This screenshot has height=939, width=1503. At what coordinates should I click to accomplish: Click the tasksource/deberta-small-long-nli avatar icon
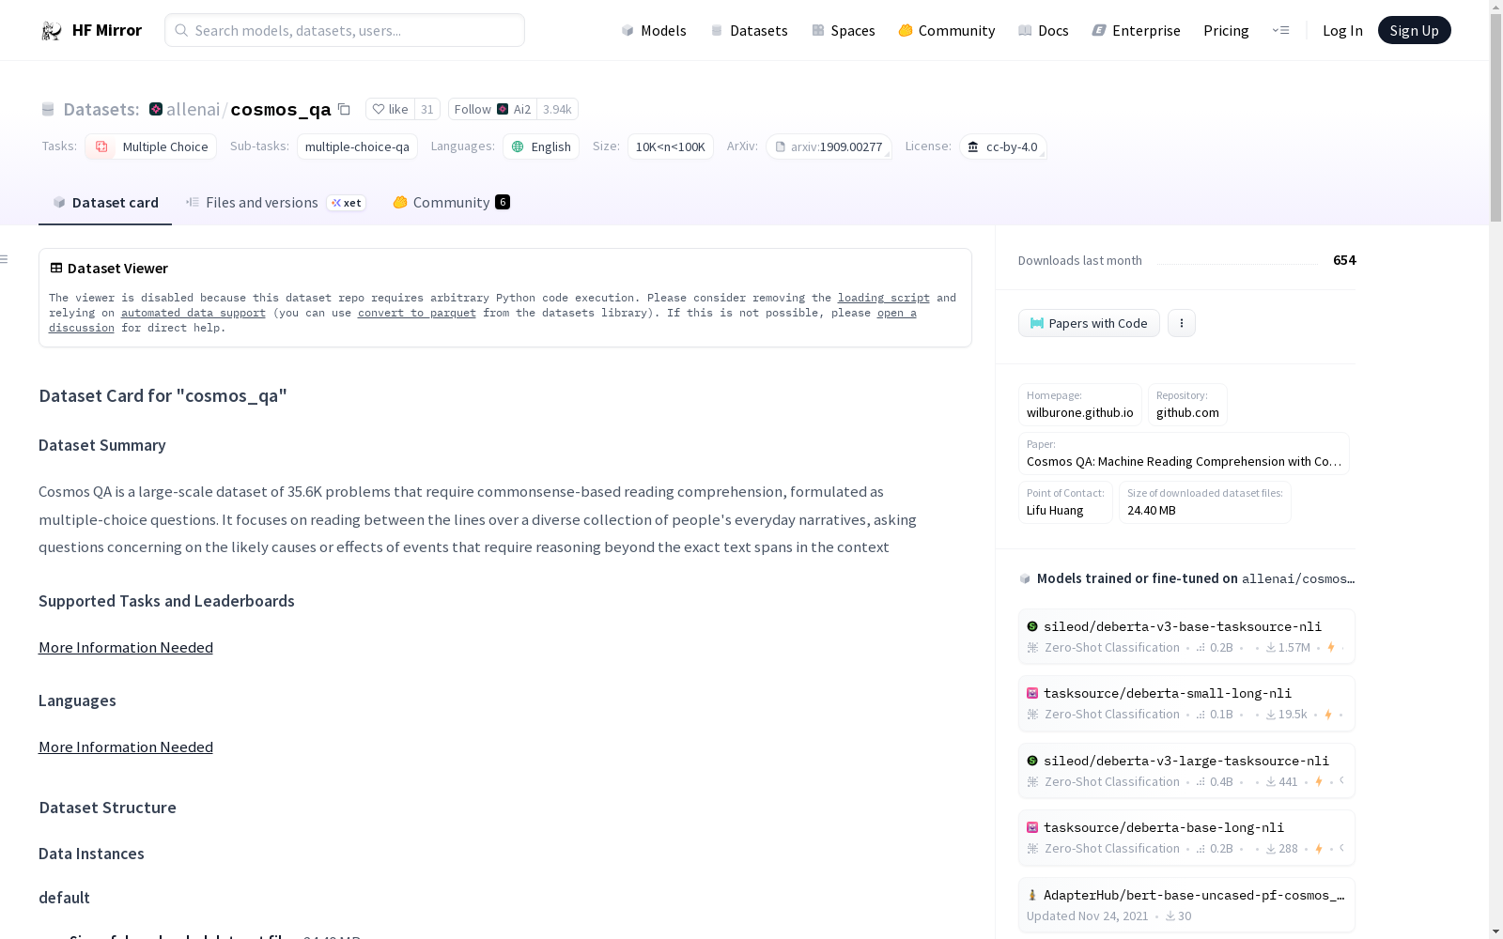[x=1032, y=693]
